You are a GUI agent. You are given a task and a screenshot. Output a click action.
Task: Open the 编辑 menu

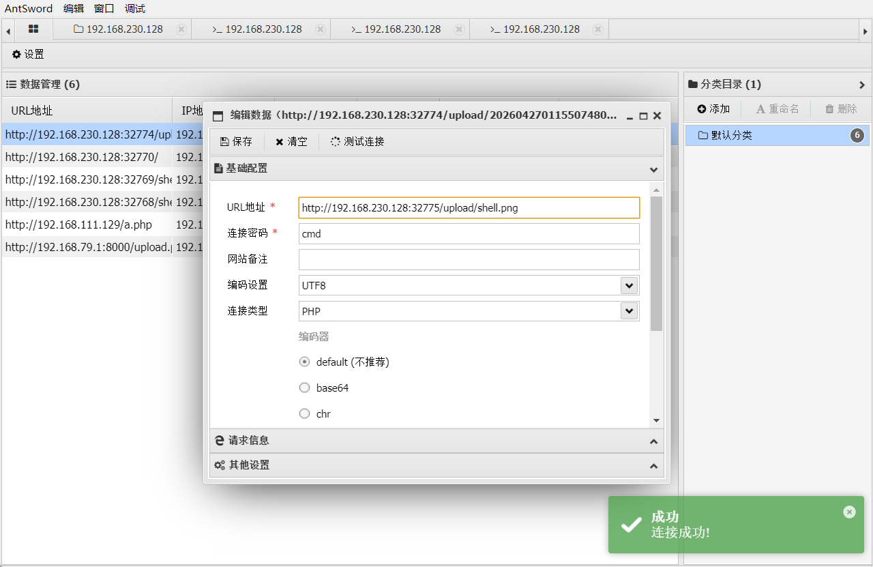click(x=74, y=9)
